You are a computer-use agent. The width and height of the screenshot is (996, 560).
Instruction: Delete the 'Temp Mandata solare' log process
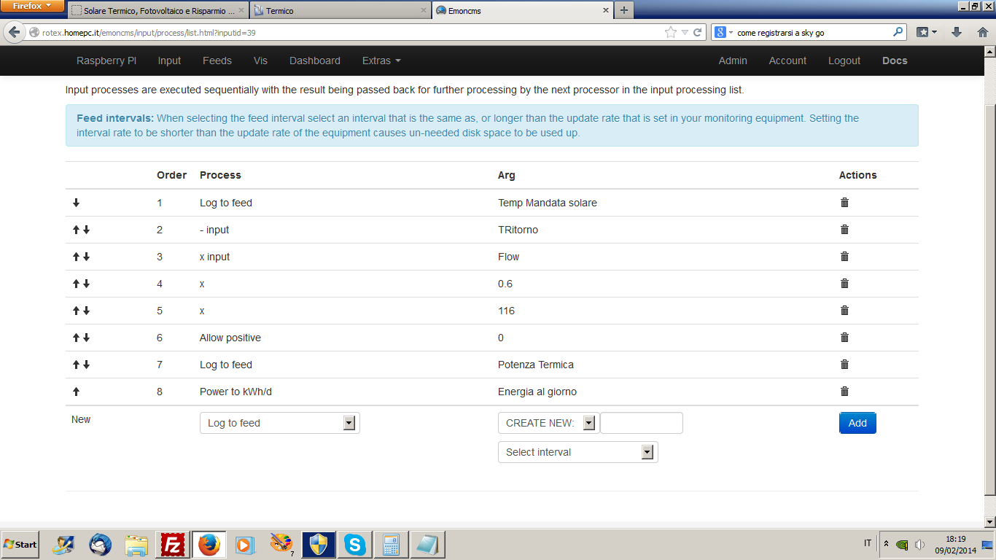(844, 203)
